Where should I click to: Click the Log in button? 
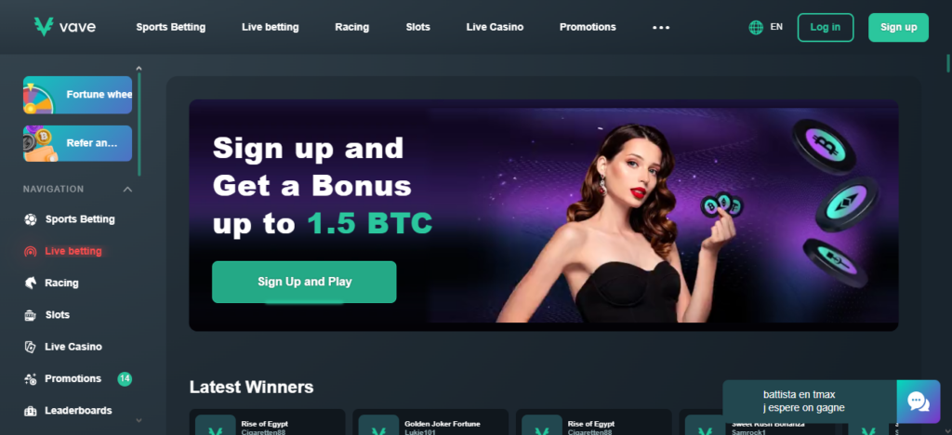pyautogui.click(x=826, y=27)
